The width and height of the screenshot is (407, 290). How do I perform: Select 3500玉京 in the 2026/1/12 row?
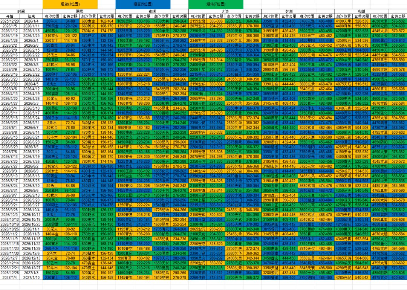(307, 31)
